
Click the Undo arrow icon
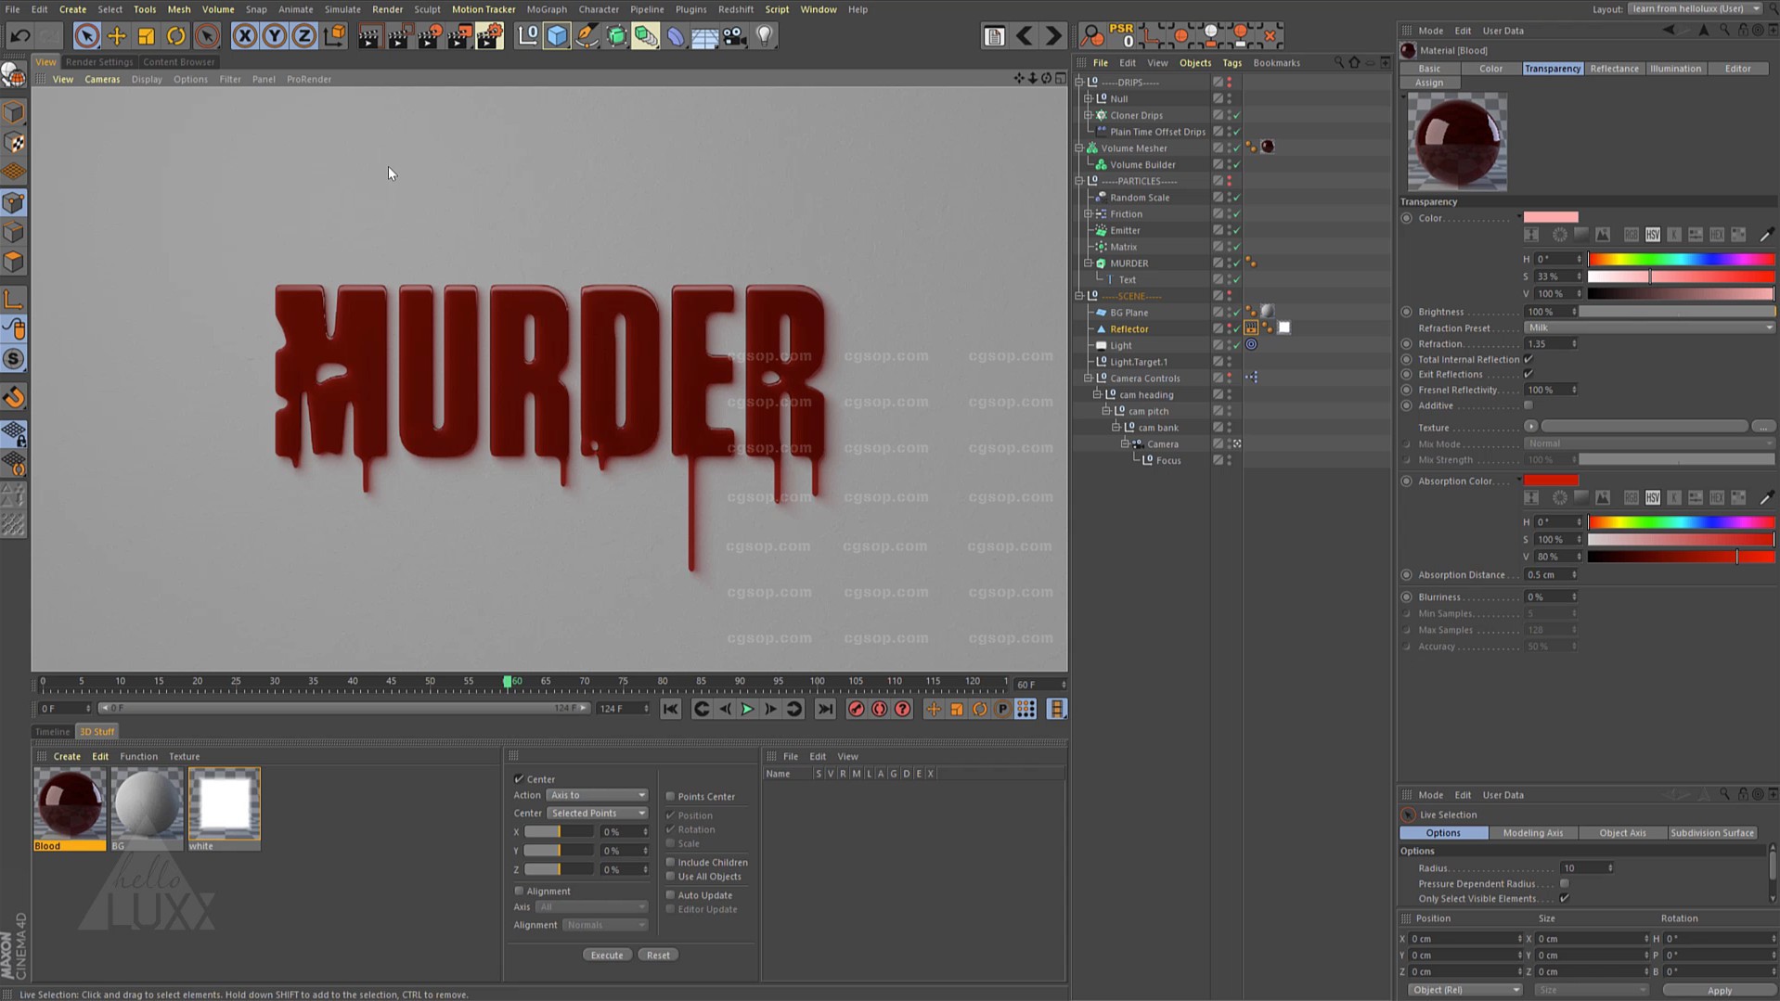click(x=19, y=36)
